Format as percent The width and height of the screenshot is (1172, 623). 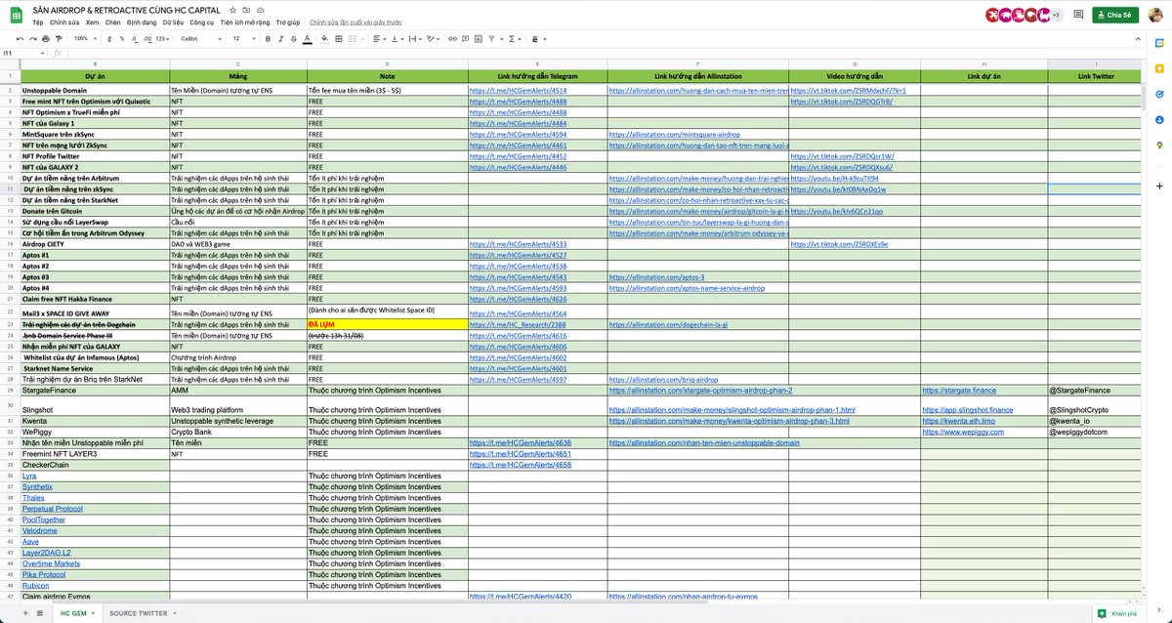(122, 39)
